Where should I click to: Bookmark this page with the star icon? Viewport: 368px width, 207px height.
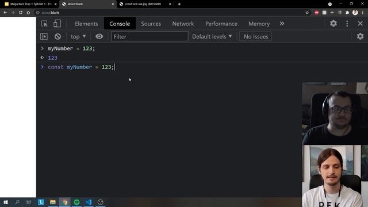307,13
